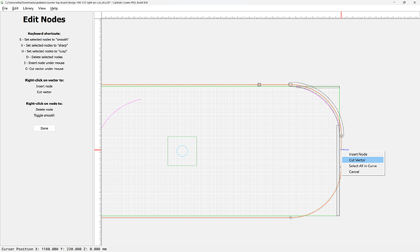Open the File menu

click(4, 9)
